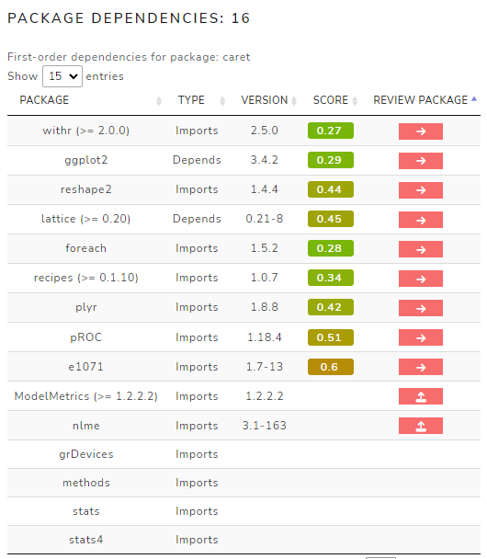This screenshot has width=487, height=559.
Task: Click the review arrow for plyr
Action: pos(420,308)
